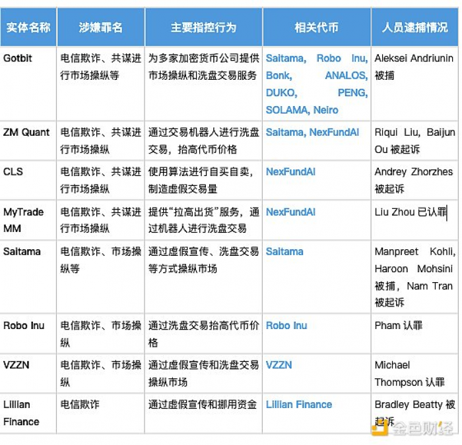Screen dimensions: 462x445
Task: Open Saitama token link in Saitama row
Action: click(x=284, y=252)
